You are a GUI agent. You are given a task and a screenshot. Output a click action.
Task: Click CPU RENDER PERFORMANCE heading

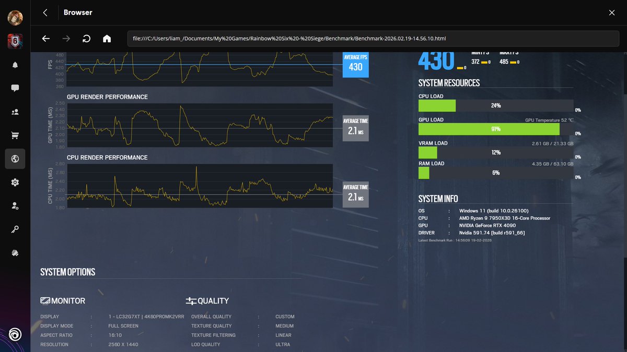coord(107,157)
